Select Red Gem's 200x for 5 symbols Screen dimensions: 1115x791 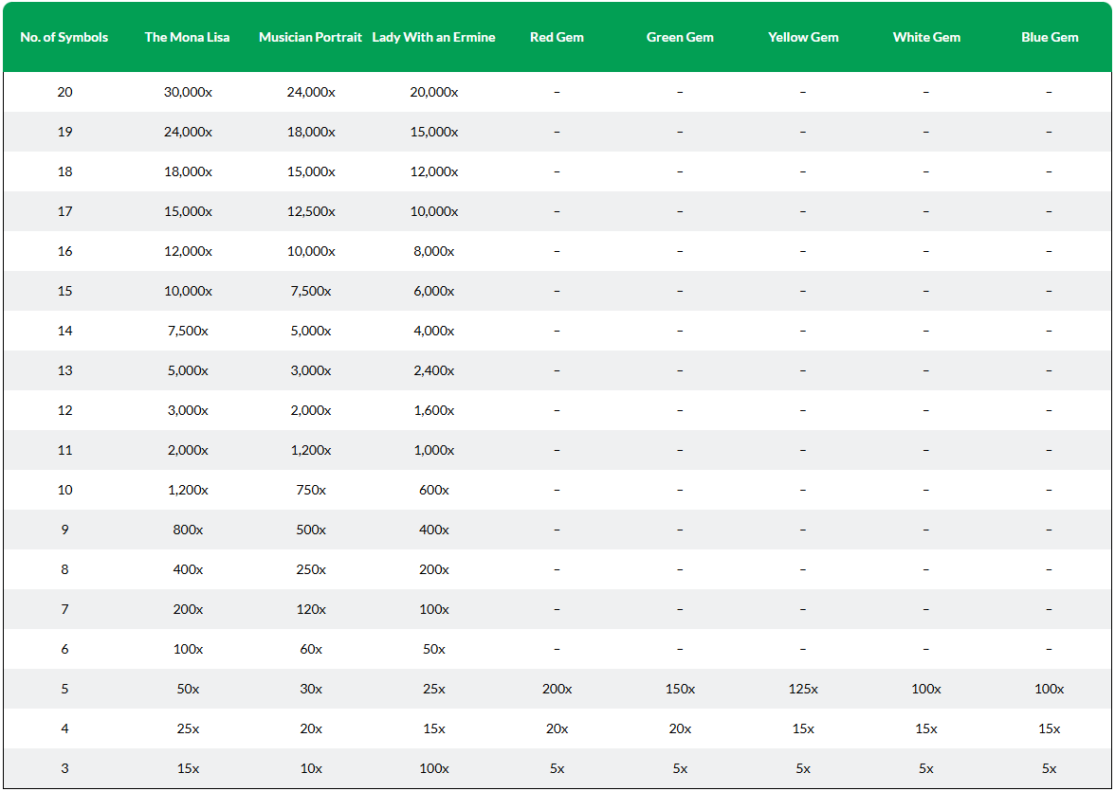[557, 690]
